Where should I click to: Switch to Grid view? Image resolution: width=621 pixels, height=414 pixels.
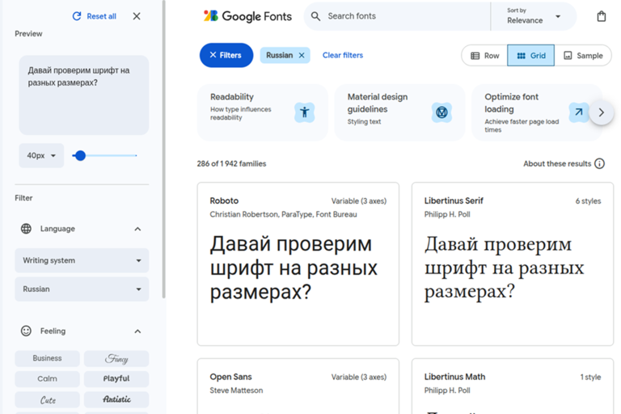point(530,56)
